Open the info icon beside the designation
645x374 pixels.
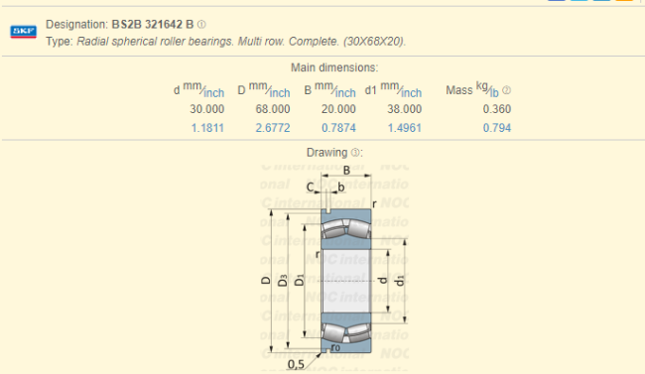[x=201, y=25]
